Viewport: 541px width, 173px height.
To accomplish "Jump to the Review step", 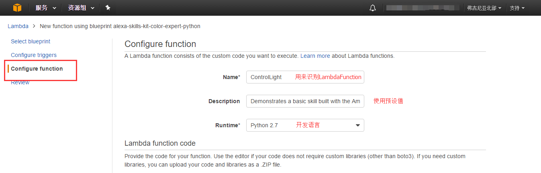I will pos(20,83).
